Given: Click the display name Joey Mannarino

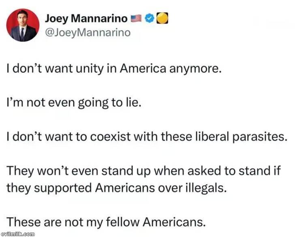Looking at the screenshot, I should [x=86, y=18].
